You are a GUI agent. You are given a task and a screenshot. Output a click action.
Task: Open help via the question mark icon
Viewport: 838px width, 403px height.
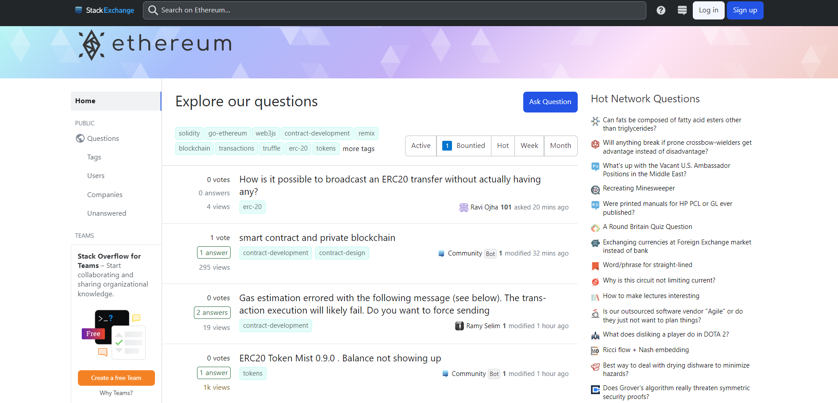coord(660,10)
